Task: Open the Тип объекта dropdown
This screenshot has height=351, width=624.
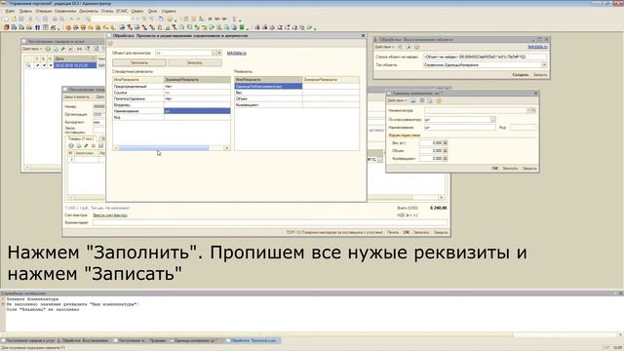Action: coord(544,65)
